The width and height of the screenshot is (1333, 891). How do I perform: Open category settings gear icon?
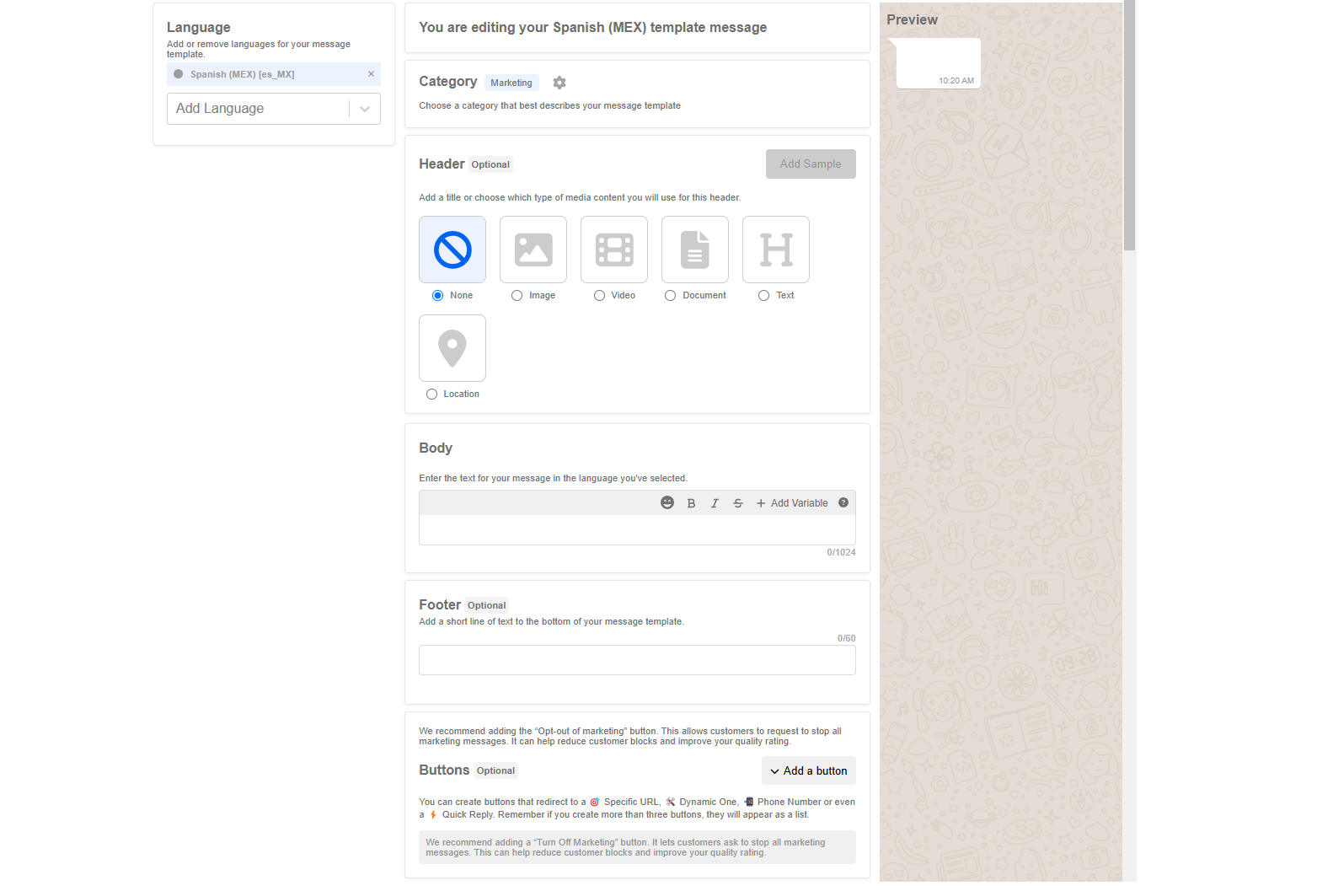pyautogui.click(x=559, y=83)
